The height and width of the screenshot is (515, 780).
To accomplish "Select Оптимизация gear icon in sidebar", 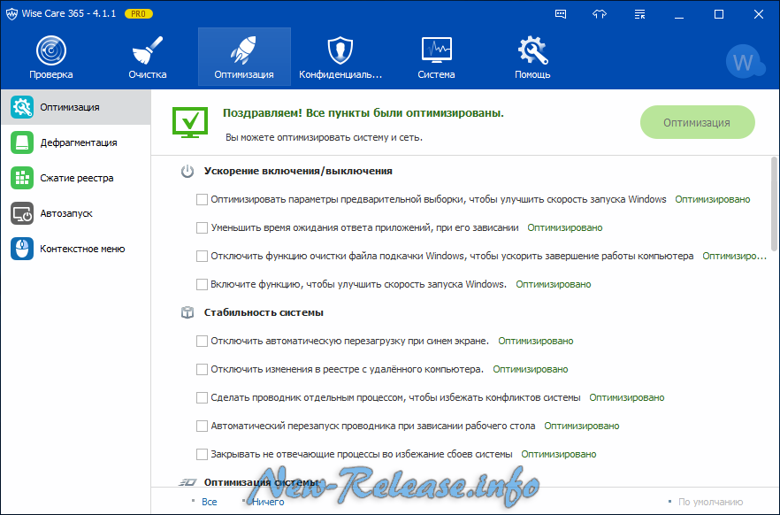I will 22,107.
